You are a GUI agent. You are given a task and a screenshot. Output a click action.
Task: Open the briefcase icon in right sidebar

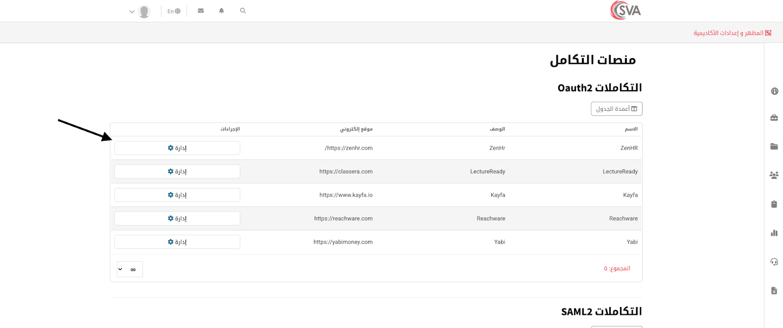[x=774, y=118]
